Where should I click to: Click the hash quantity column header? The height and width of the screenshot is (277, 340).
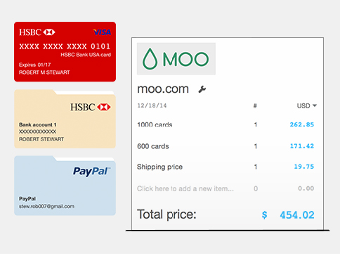point(255,105)
